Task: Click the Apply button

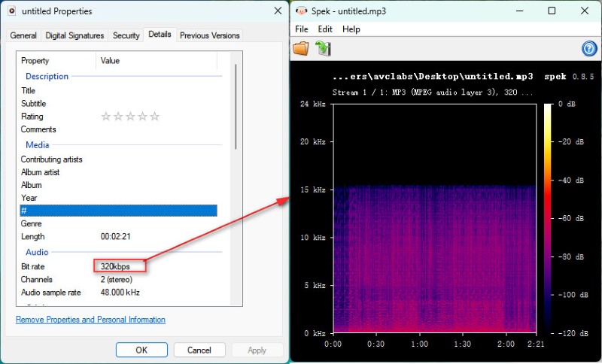Action: [x=257, y=350]
